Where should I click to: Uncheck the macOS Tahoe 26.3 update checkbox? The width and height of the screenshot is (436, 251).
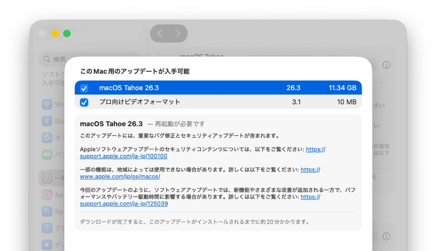[x=84, y=88]
